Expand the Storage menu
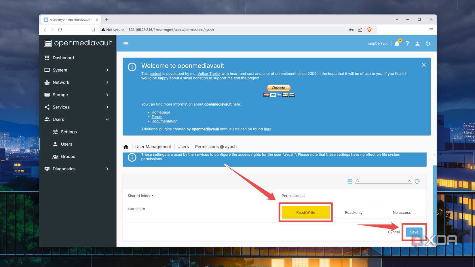The width and height of the screenshot is (475, 267). (77, 95)
